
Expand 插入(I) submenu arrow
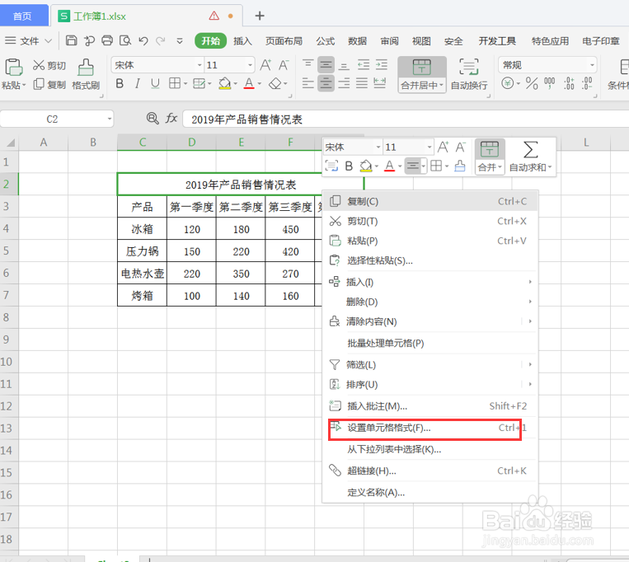pyautogui.click(x=530, y=282)
